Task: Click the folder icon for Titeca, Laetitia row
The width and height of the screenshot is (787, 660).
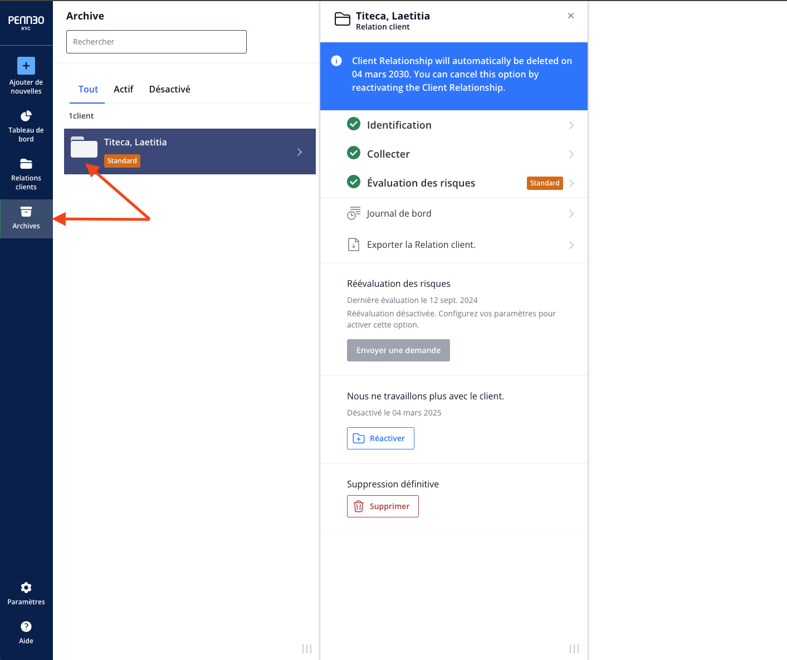Action: pos(84,147)
